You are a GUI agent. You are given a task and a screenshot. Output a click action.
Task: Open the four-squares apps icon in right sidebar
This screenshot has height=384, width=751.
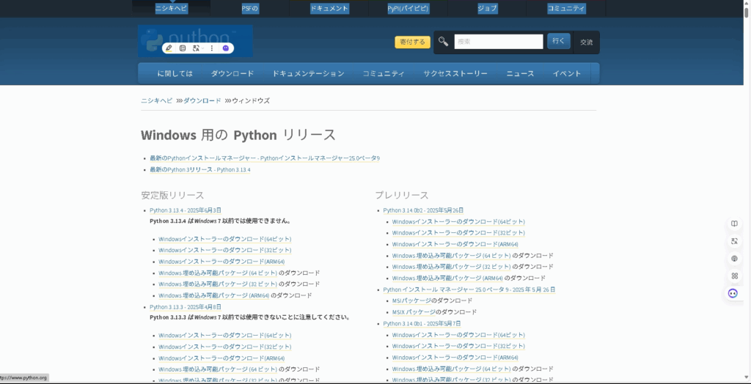point(734,276)
